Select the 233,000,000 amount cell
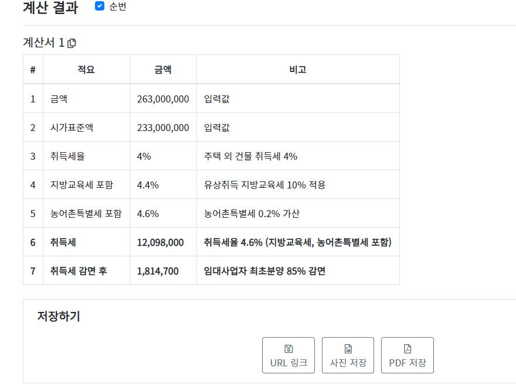Image resolution: width=516 pixels, height=388 pixels. tap(163, 128)
